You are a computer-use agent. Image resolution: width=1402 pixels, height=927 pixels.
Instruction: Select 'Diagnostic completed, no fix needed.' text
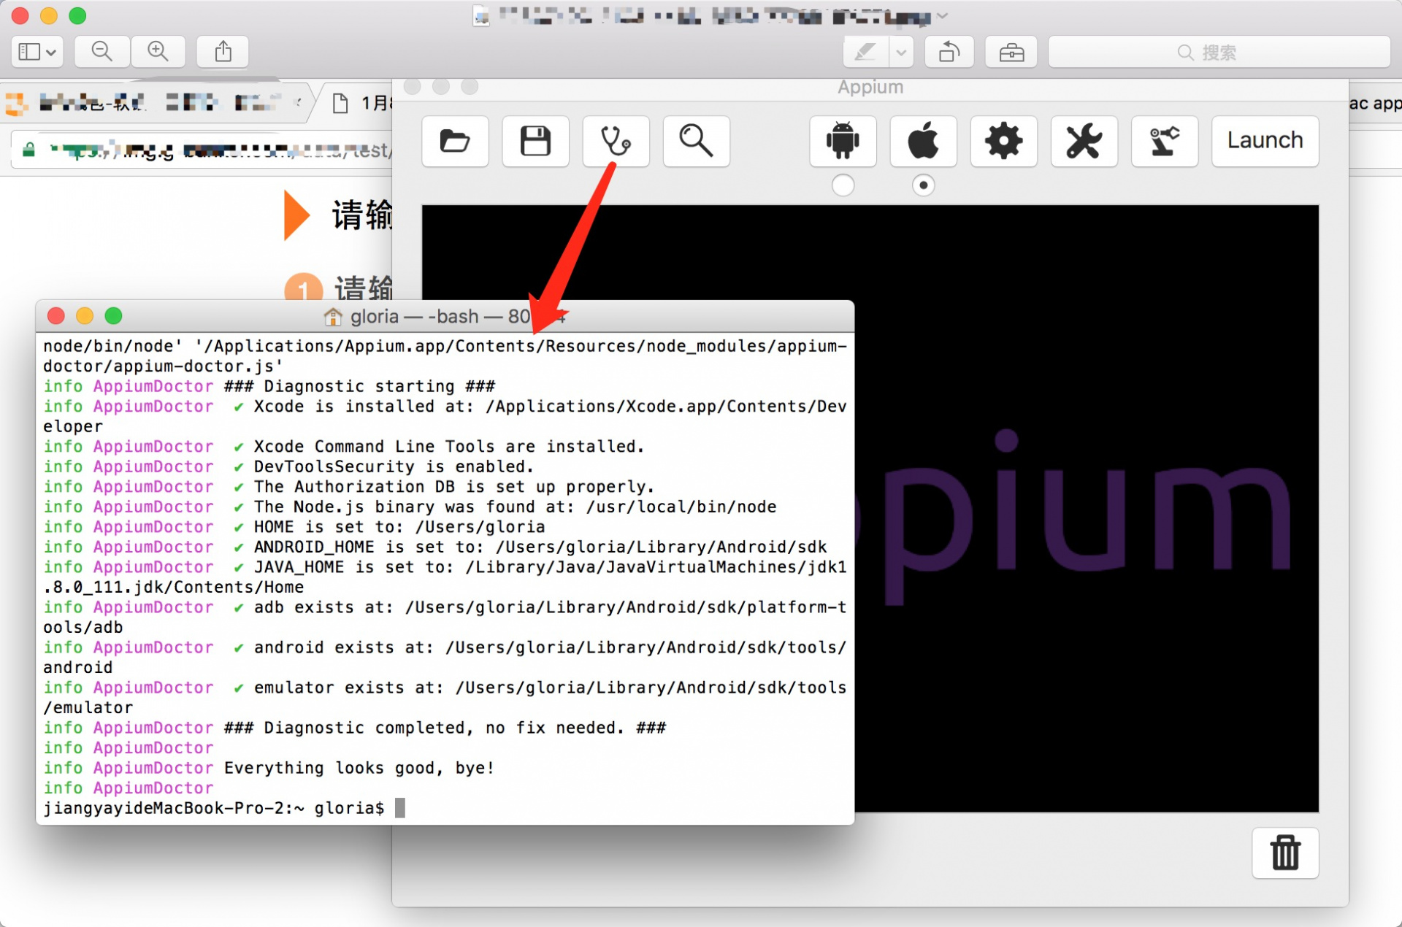(x=444, y=728)
